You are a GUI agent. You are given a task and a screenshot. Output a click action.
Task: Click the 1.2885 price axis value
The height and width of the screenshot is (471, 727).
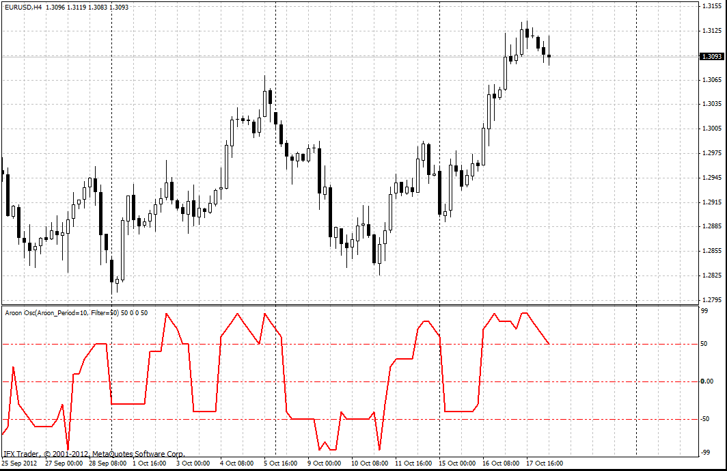pos(711,226)
